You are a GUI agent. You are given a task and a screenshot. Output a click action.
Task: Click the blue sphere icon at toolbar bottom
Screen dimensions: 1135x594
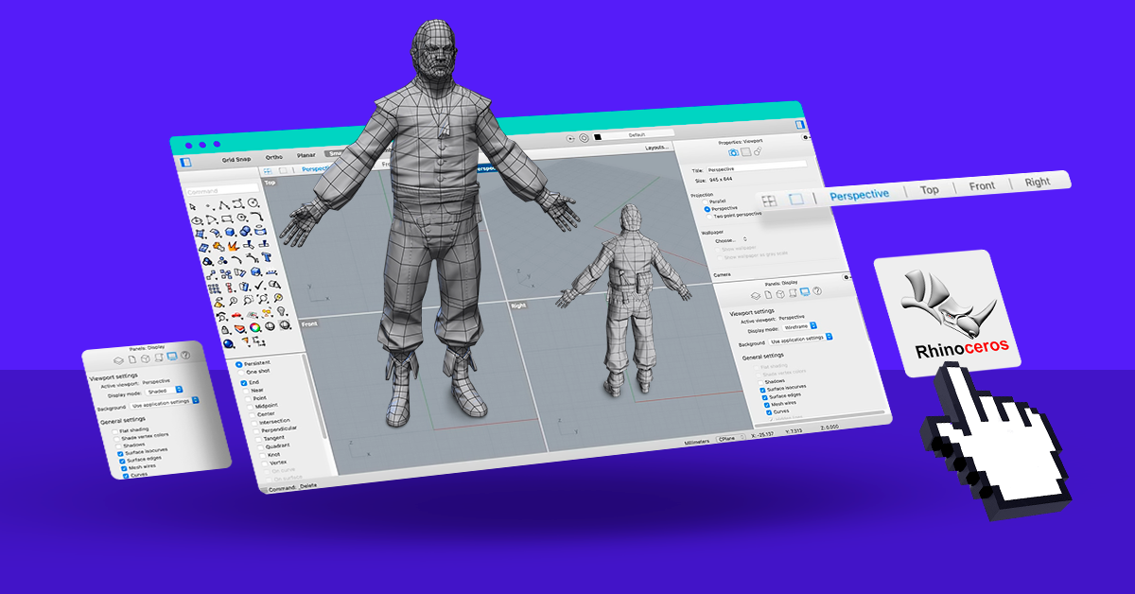(228, 343)
